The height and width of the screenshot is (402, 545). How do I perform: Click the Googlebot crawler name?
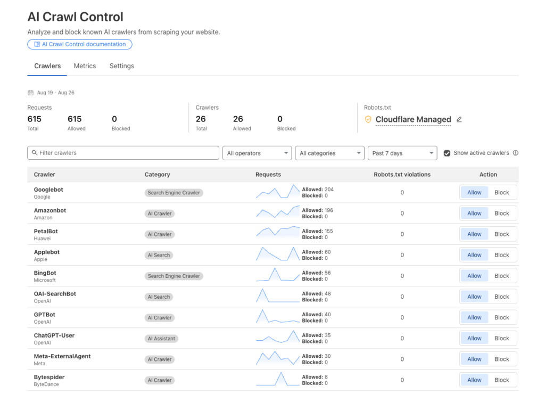coord(48,190)
